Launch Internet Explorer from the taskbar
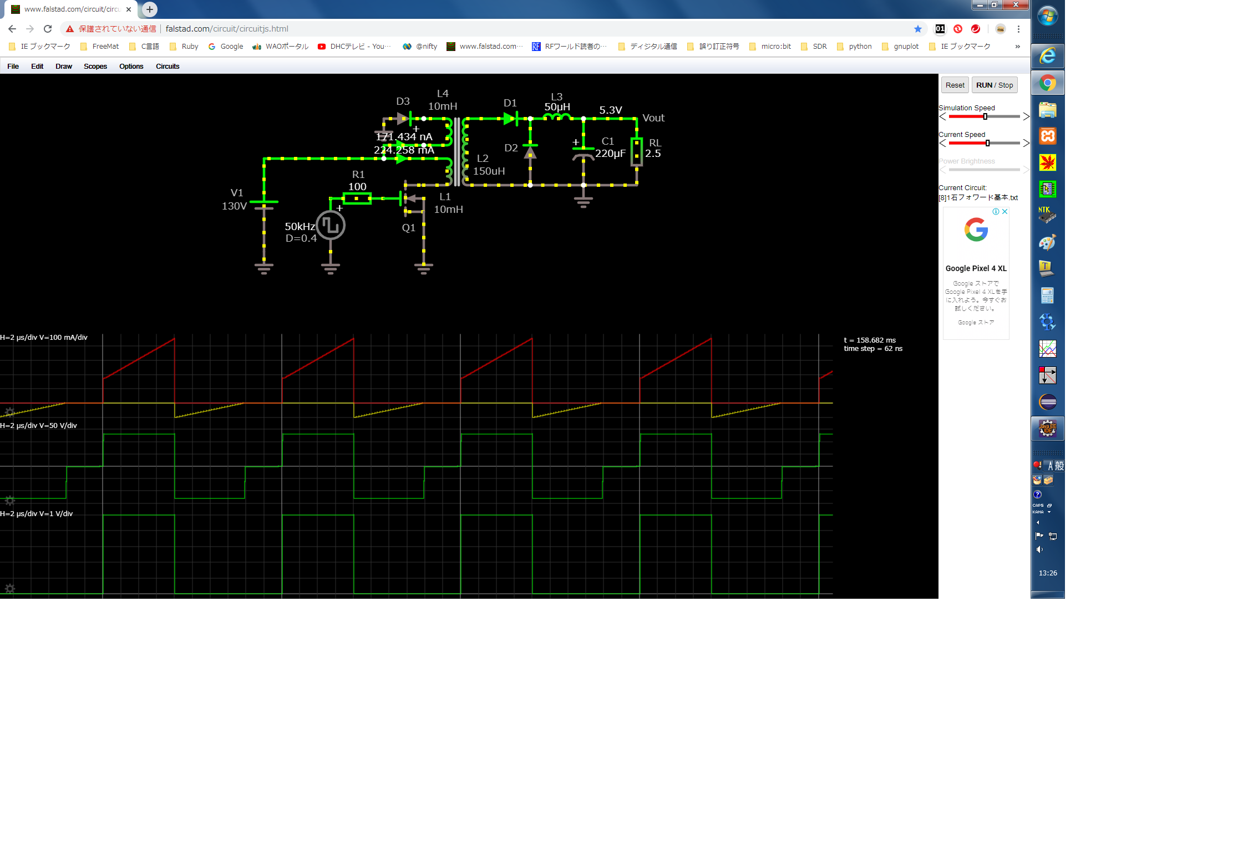 1048,56
